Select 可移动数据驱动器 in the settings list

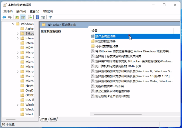point(107,46)
